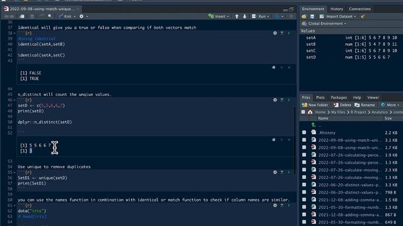Click the Knit button
Image resolution: width=403 pixels, height=226 pixels.
[65, 16]
